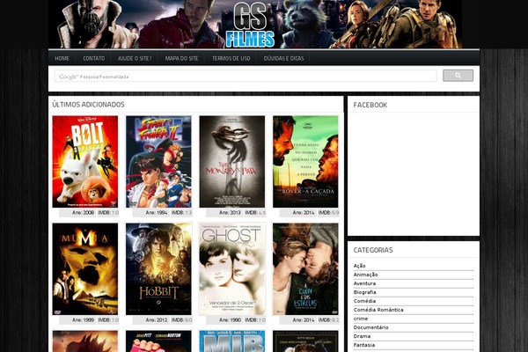The image size is (528, 352).
Task: Select the Drama category
Action: click(x=362, y=336)
